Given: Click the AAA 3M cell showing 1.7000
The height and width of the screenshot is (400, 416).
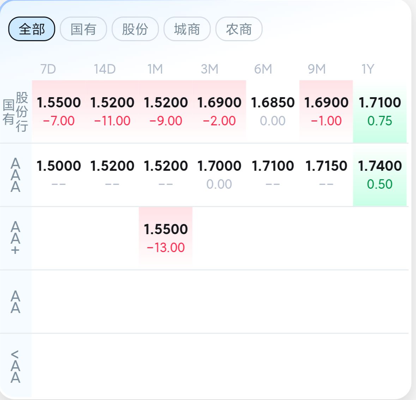Looking at the screenshot, I should 219,175.
